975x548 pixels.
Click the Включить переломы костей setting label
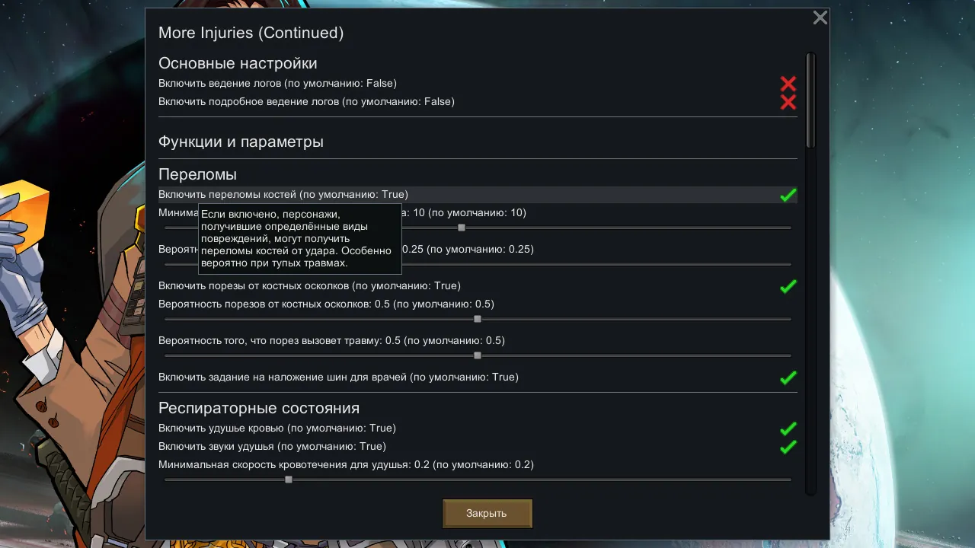[x=283, y=195]
